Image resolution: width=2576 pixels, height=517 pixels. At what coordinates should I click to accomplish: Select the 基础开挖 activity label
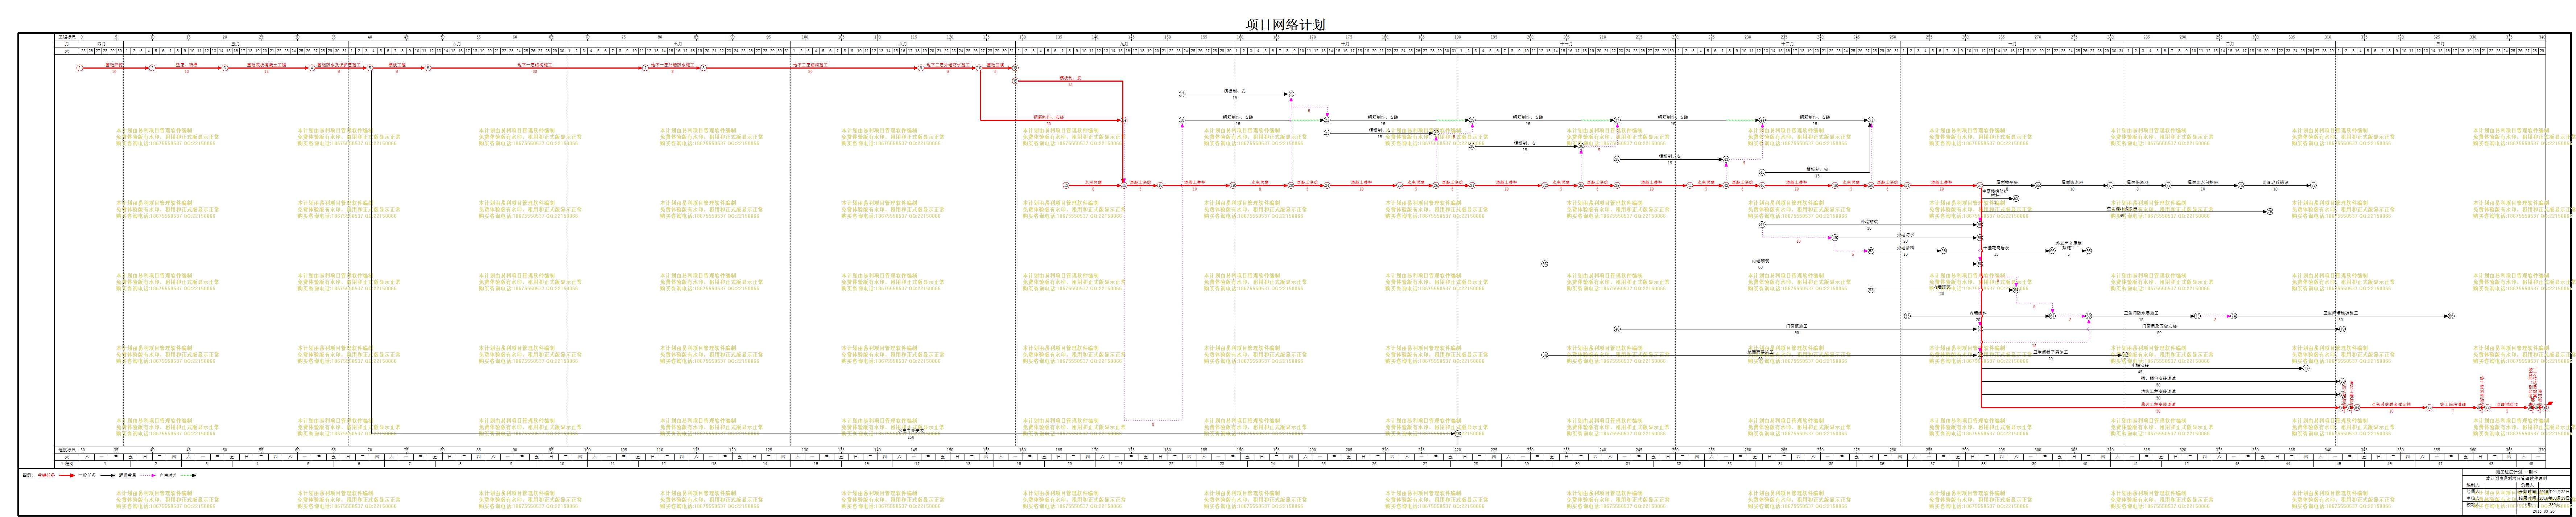tap(114, 65)
